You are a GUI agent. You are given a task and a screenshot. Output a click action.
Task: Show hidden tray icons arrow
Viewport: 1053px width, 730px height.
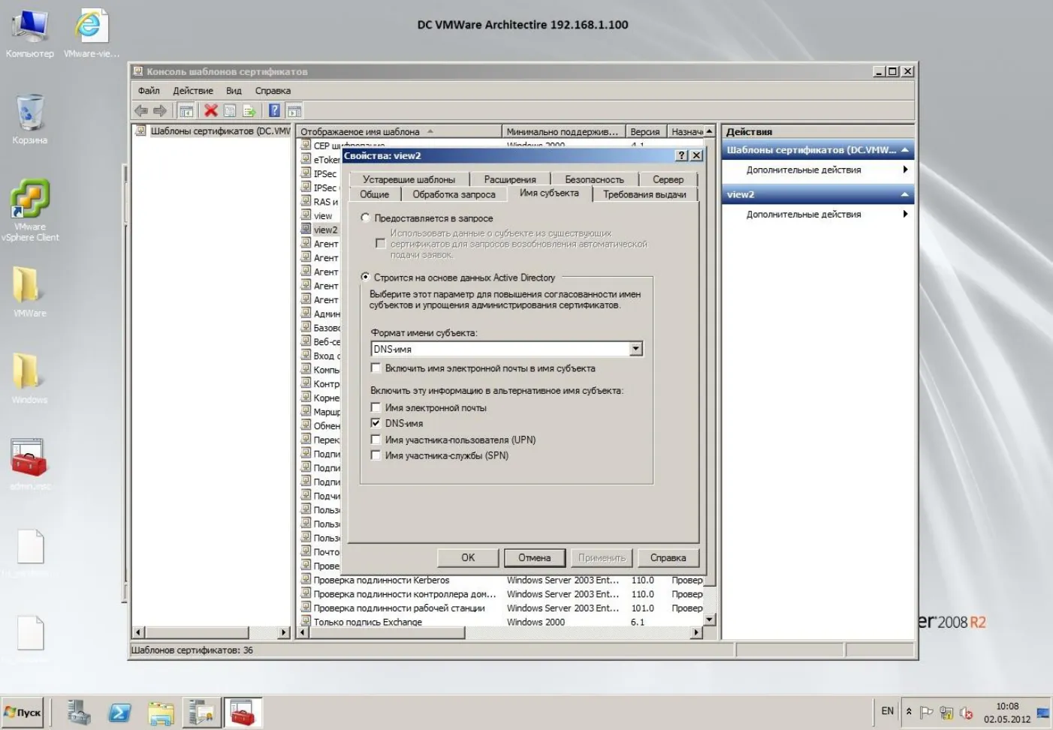[x=909, y=711]
